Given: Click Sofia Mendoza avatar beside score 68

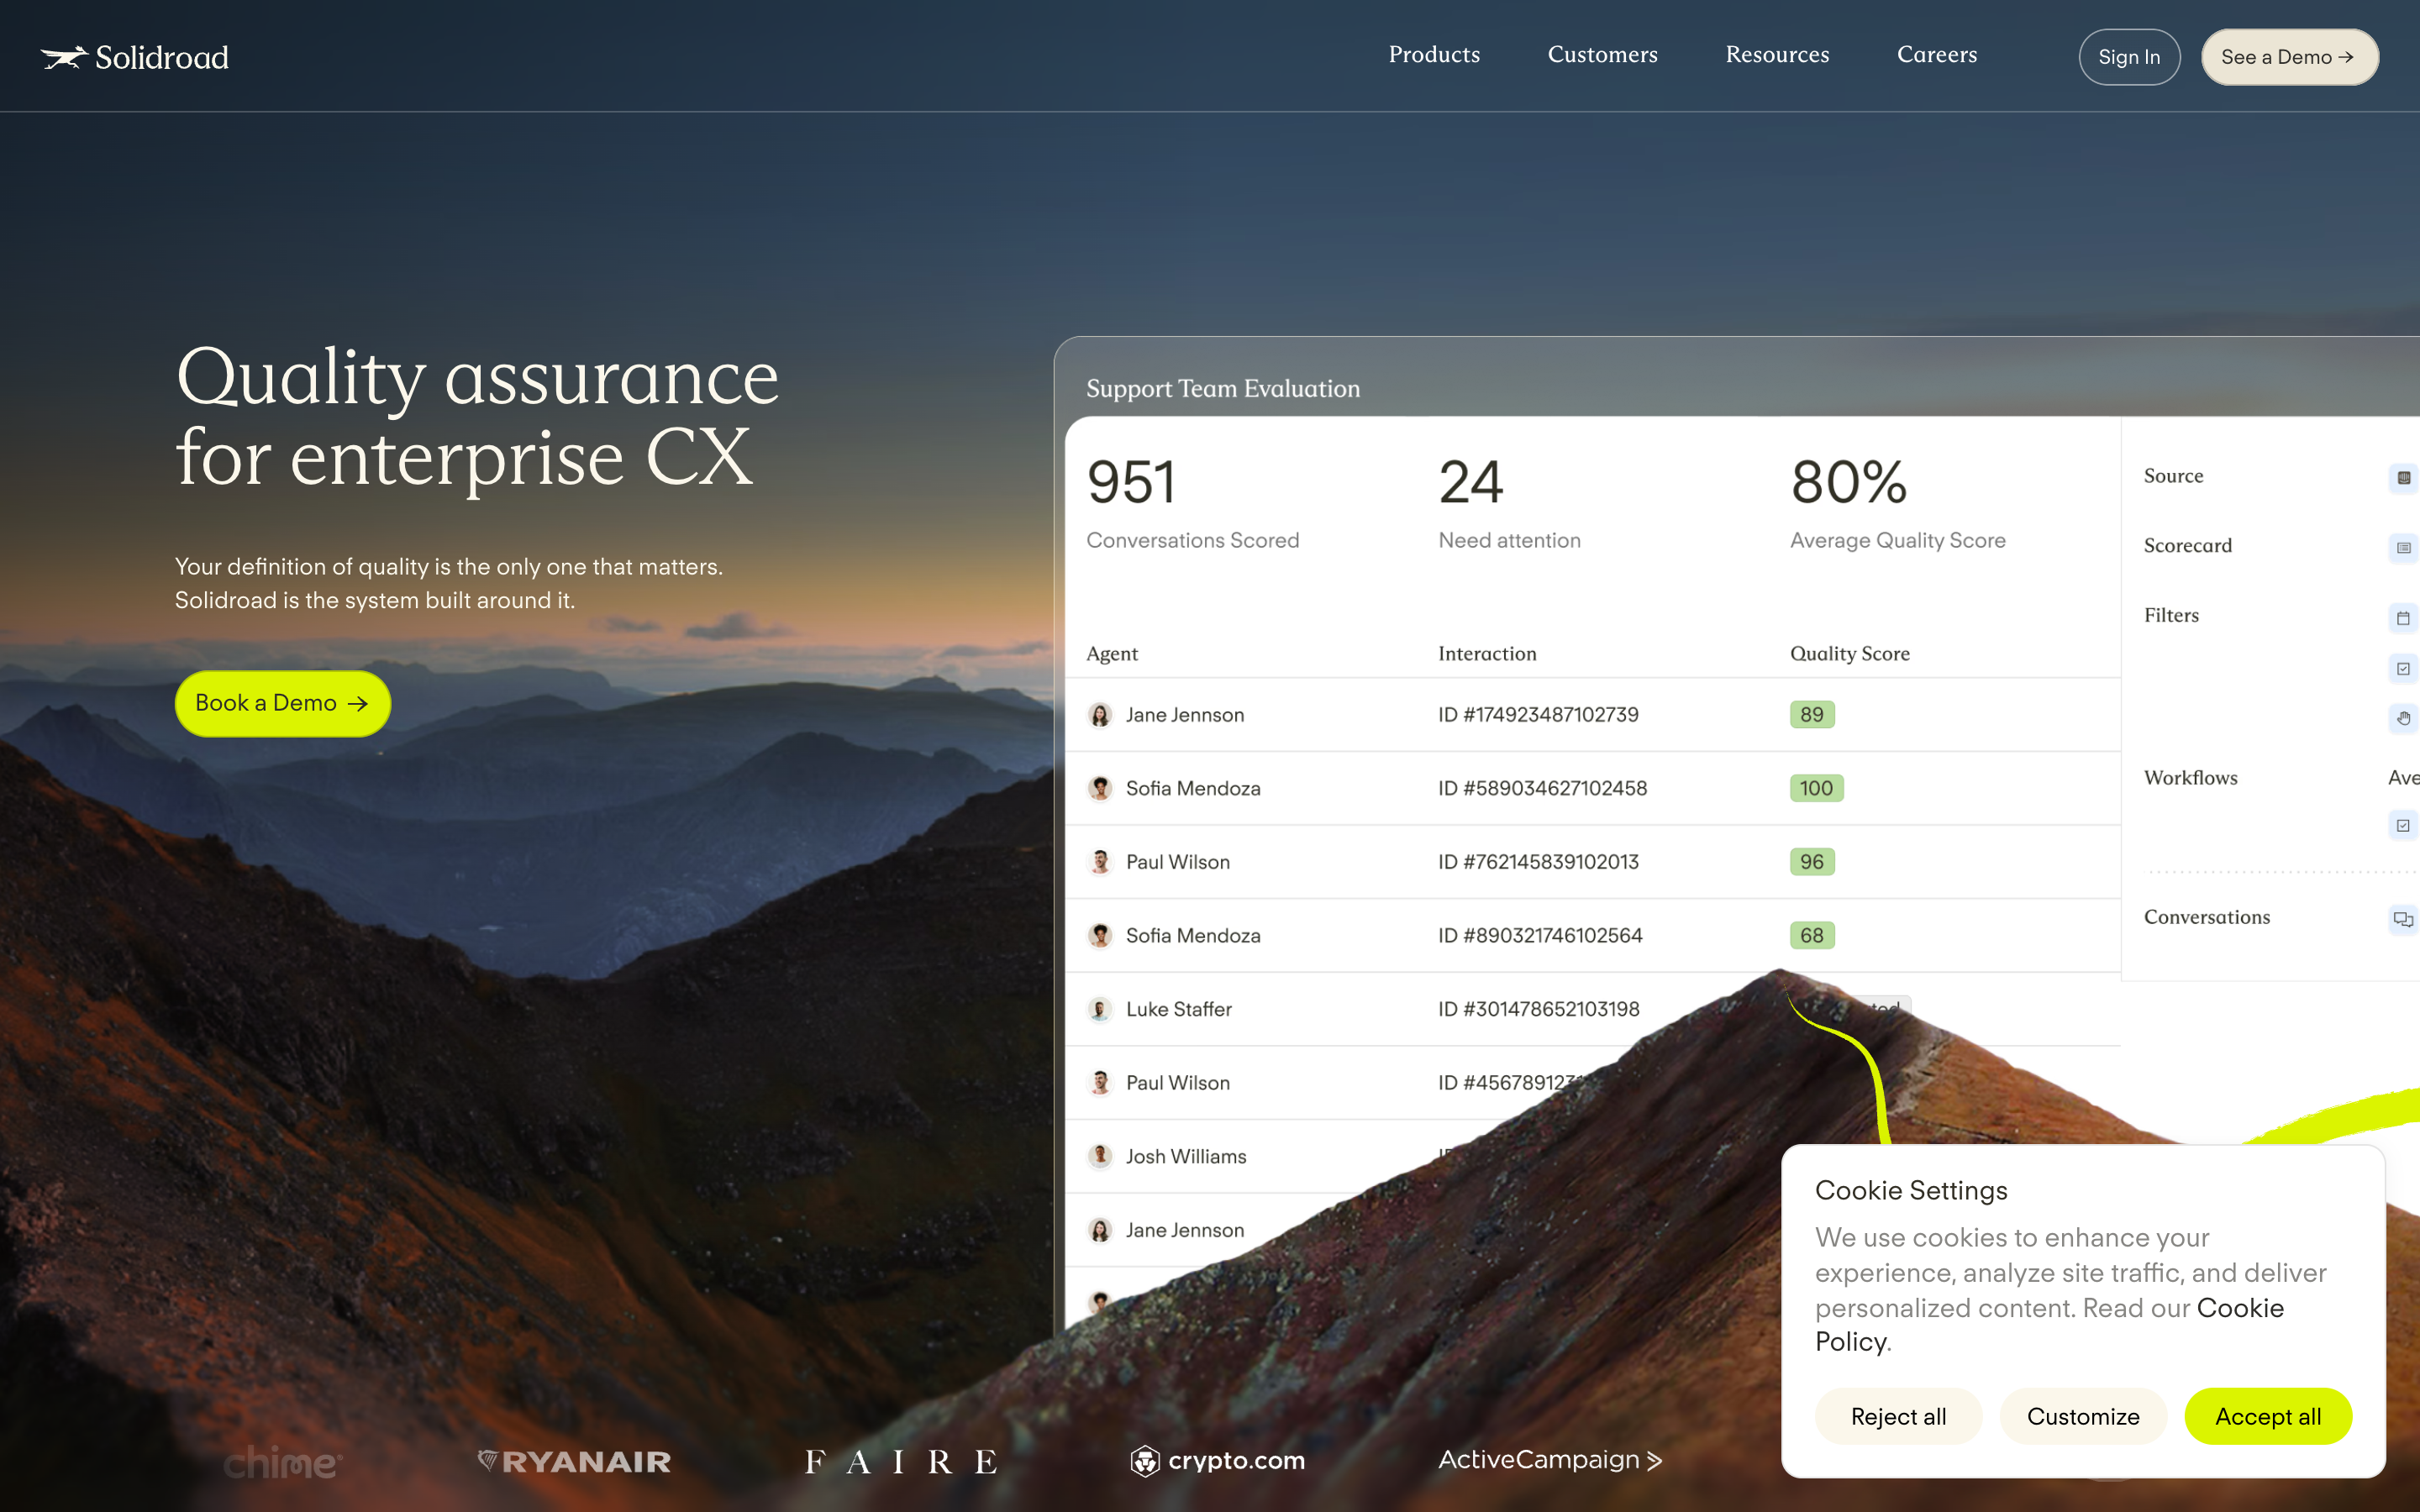Looking at the screenshot, I should [x=1100, y=935].
